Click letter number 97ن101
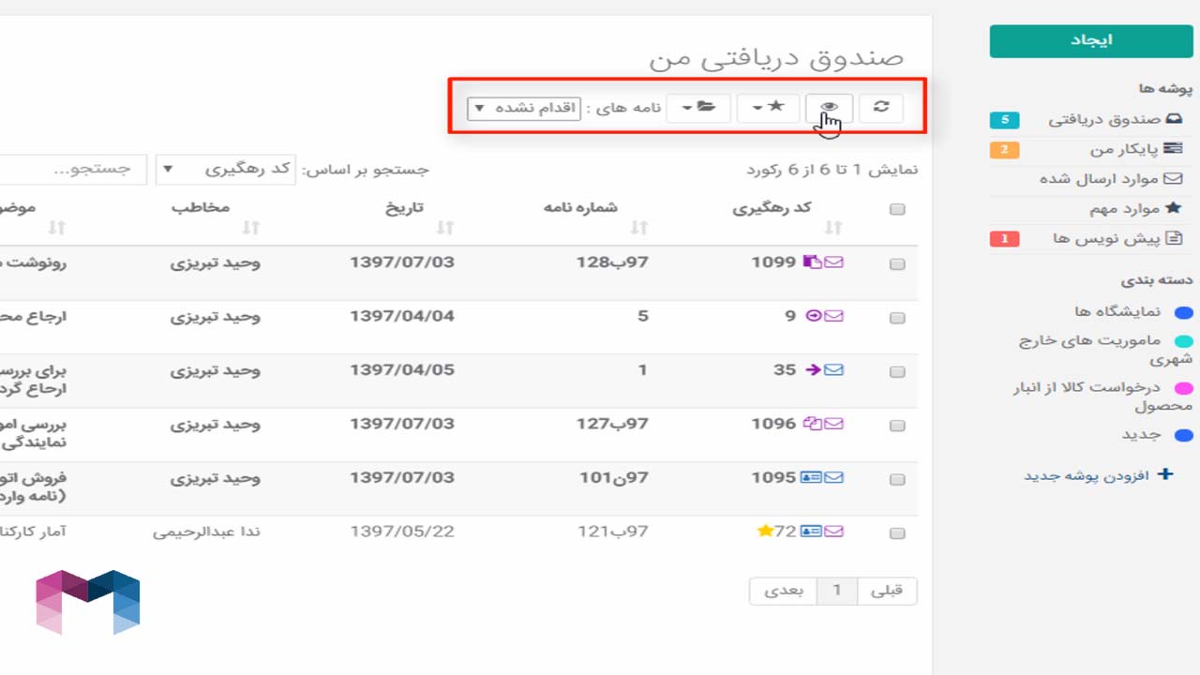 [x=613, y=477]
